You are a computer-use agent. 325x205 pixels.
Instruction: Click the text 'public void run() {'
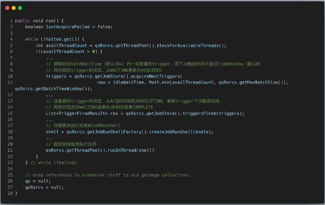pos(39,21)
